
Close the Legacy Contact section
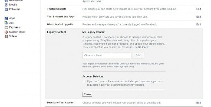pos(87,94)
